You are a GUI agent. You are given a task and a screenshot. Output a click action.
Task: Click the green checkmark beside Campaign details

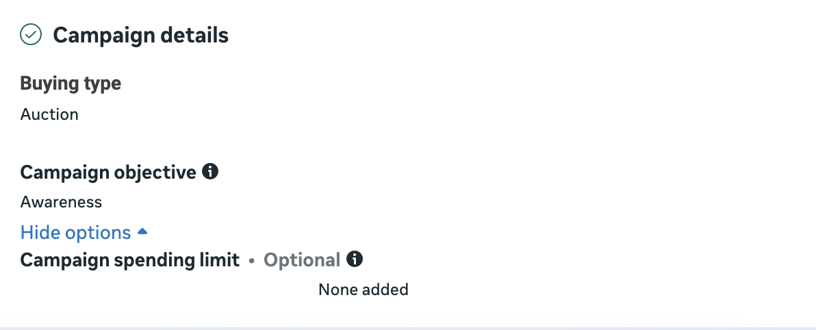click(31, 34)
